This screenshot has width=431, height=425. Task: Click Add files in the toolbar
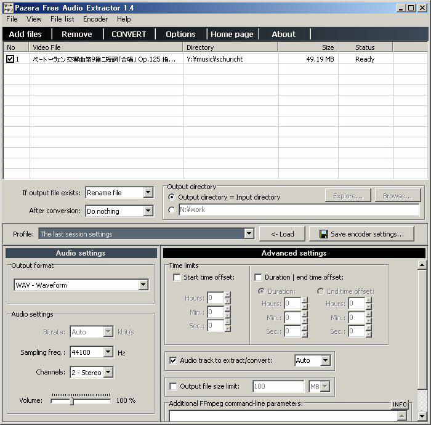25,34
